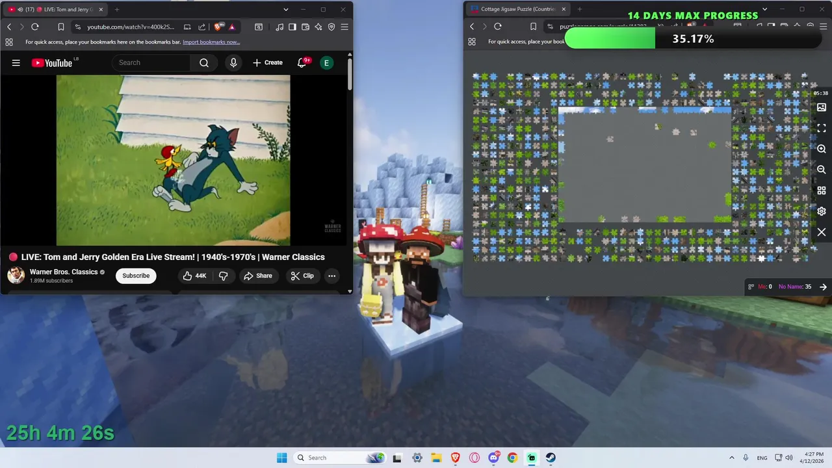
Task: Click the taskbar Search box
Action: pyautogui.click(x=340, y=458)
